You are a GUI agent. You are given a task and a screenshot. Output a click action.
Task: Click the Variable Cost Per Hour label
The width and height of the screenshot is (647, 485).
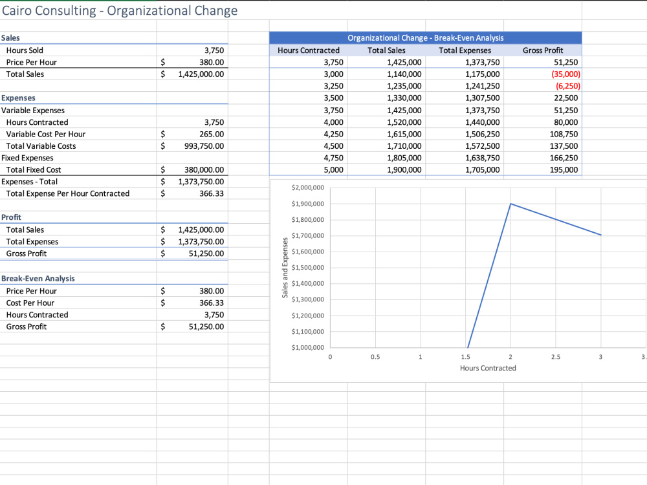(46, 134)
